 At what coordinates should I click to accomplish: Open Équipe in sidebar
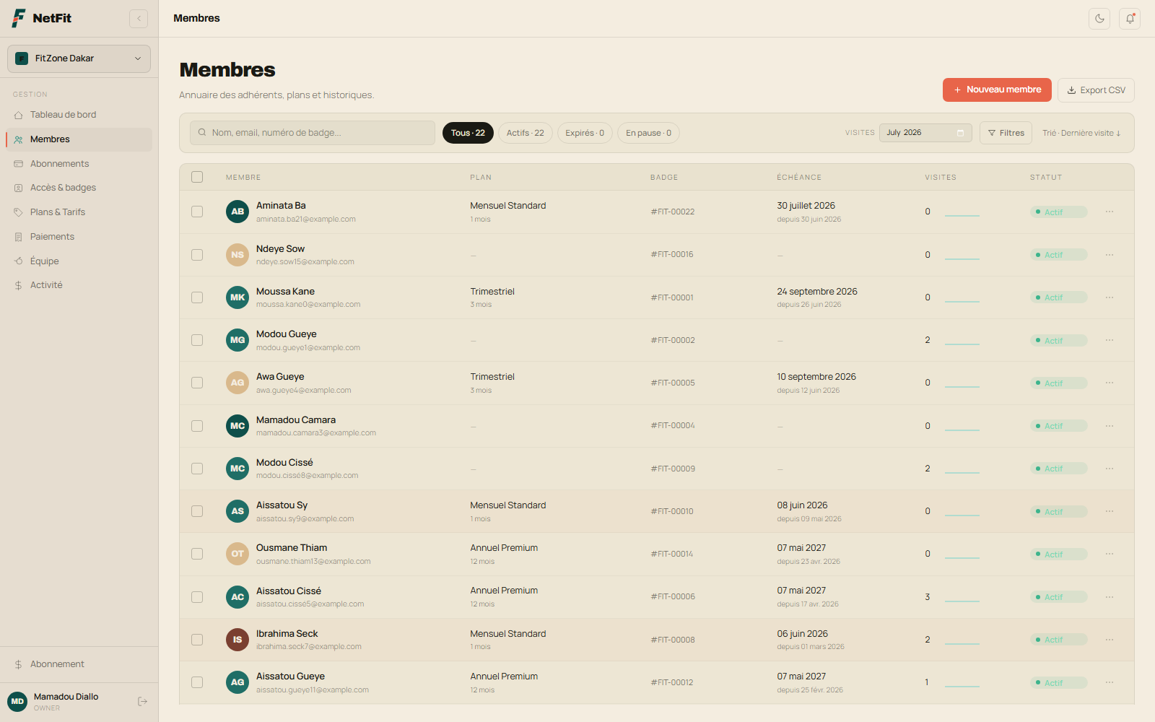point(79,261)
